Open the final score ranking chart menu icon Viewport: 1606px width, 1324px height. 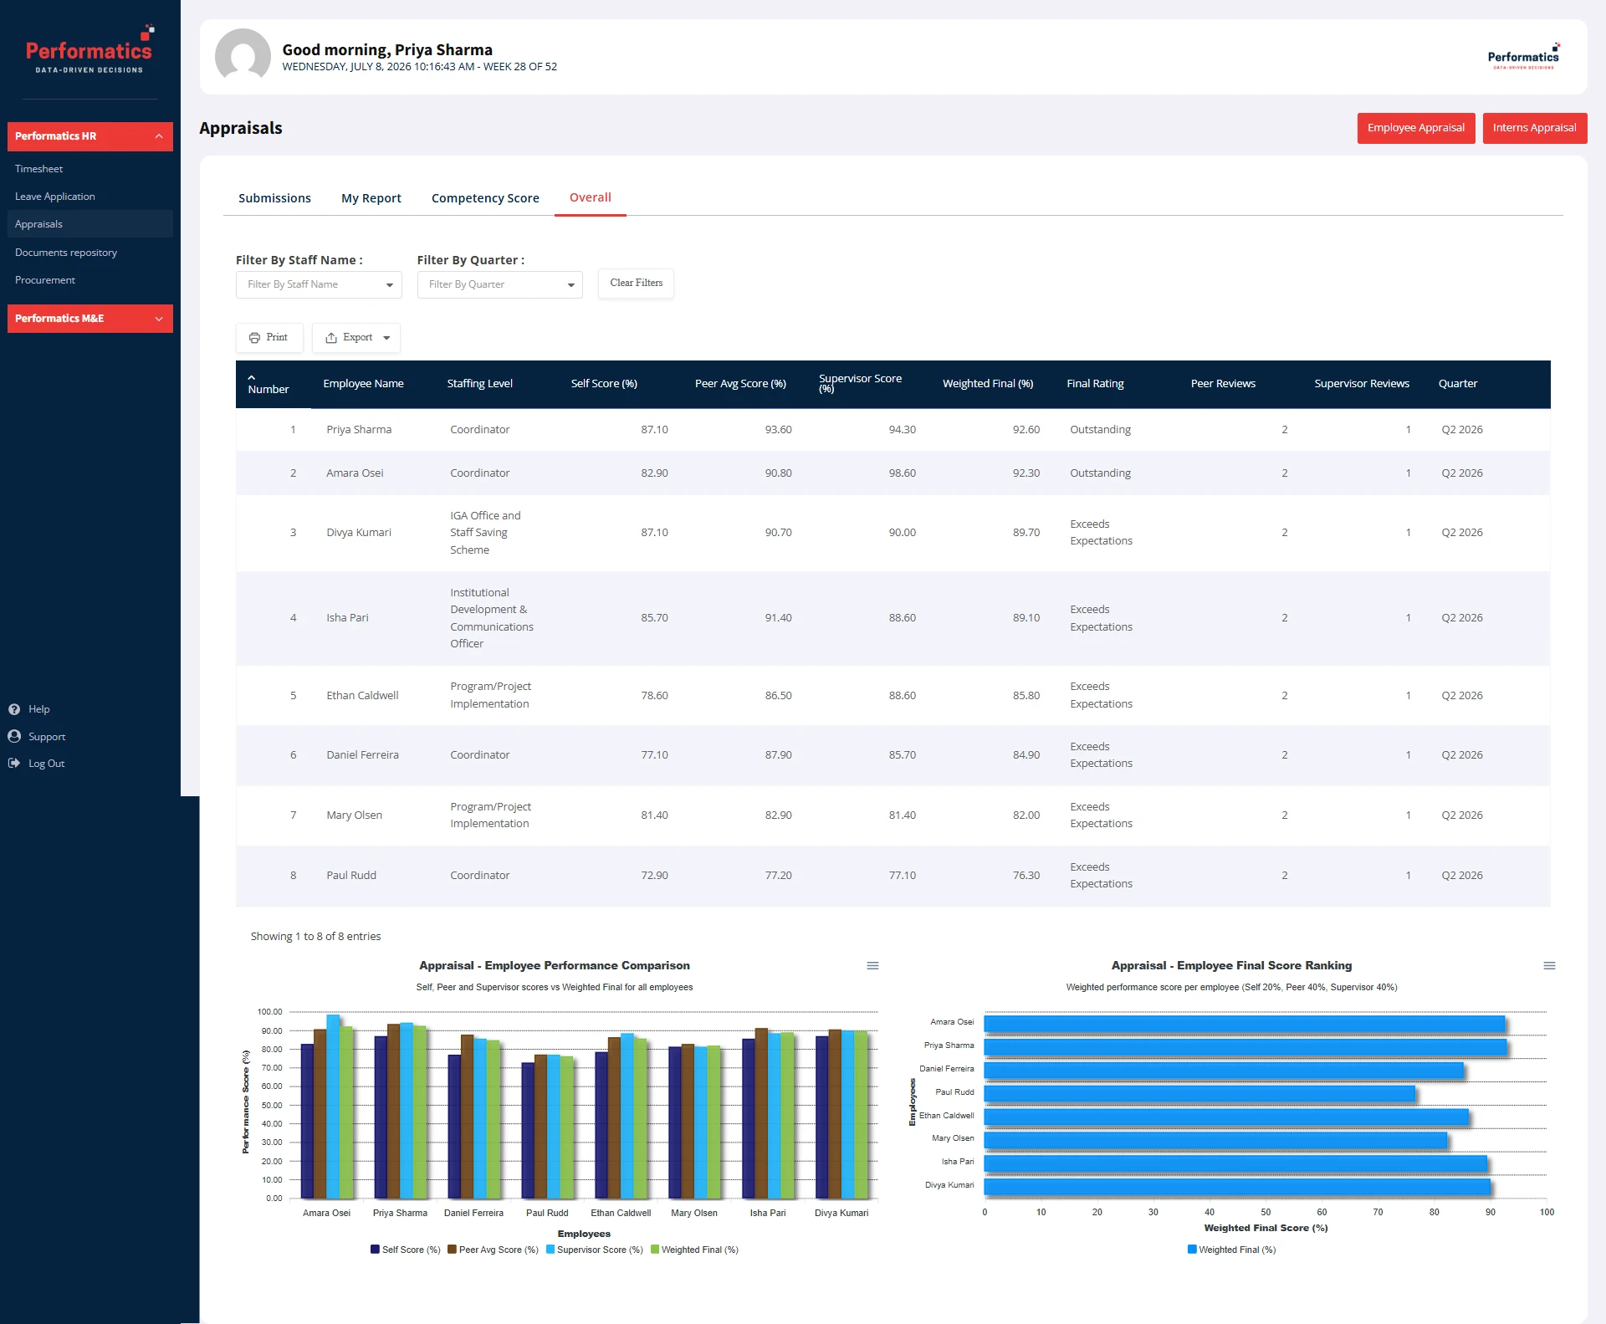1549,966
